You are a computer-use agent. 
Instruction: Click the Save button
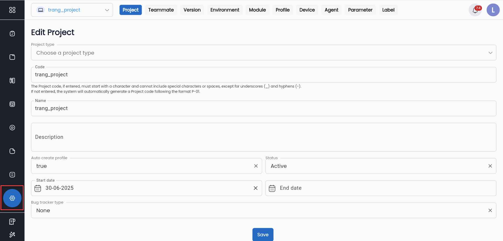coord(263,234)
